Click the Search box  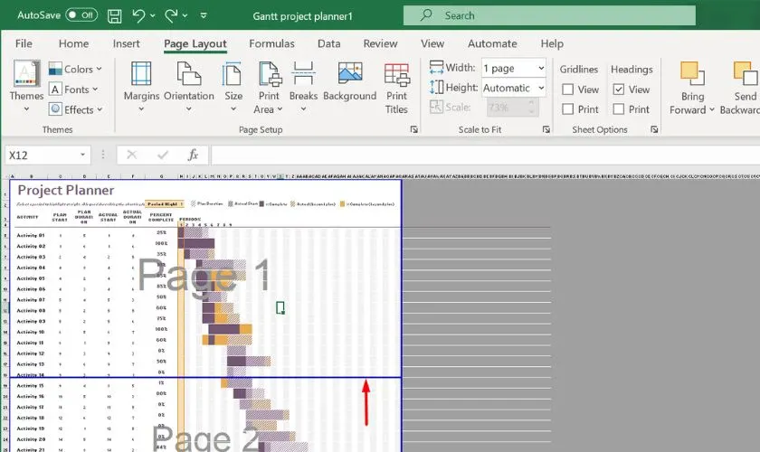coord(549,15)
